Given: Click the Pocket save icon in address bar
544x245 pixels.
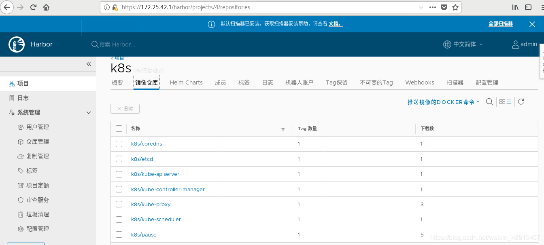Looking at the screenshot, I should point(444,7).
